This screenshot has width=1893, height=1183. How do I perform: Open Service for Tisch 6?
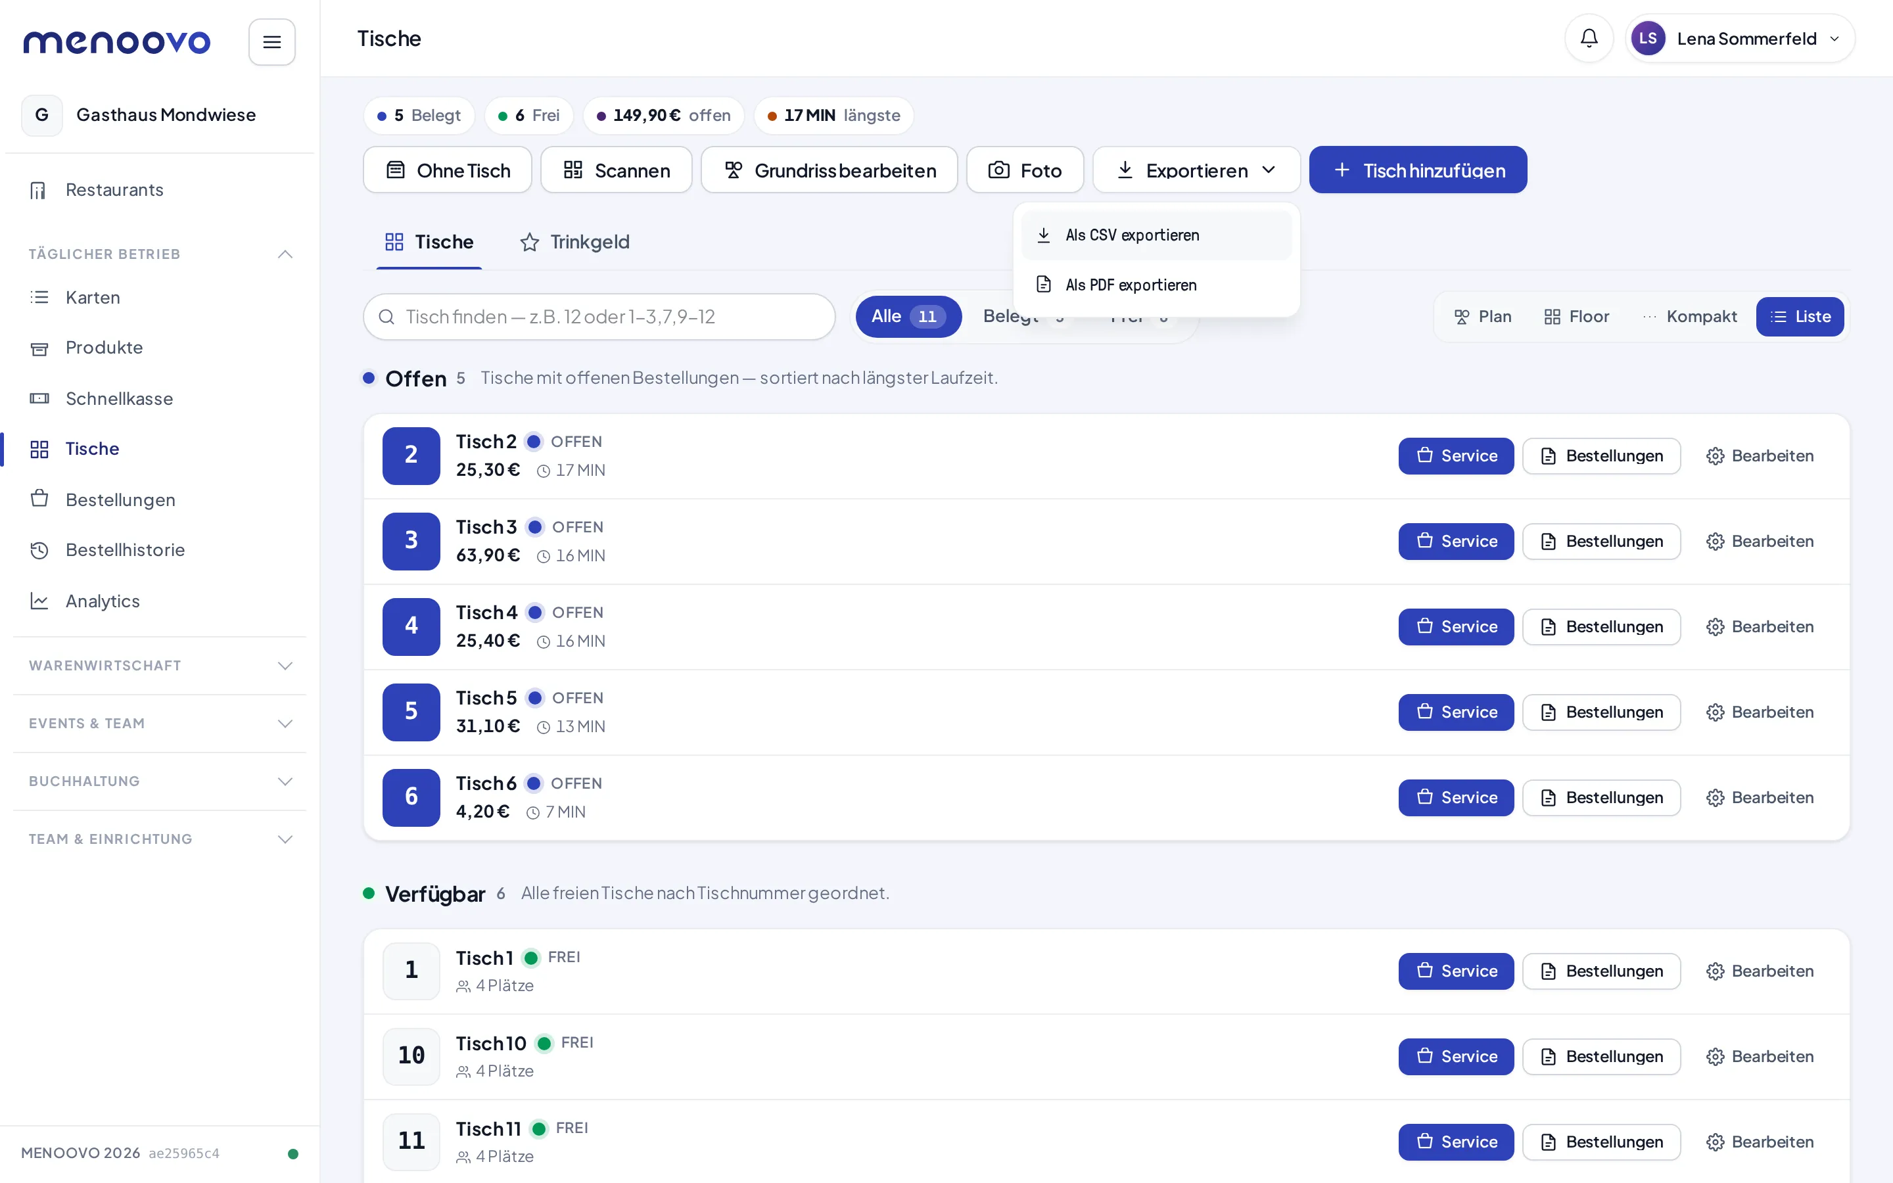click(x=1456, y=797)
